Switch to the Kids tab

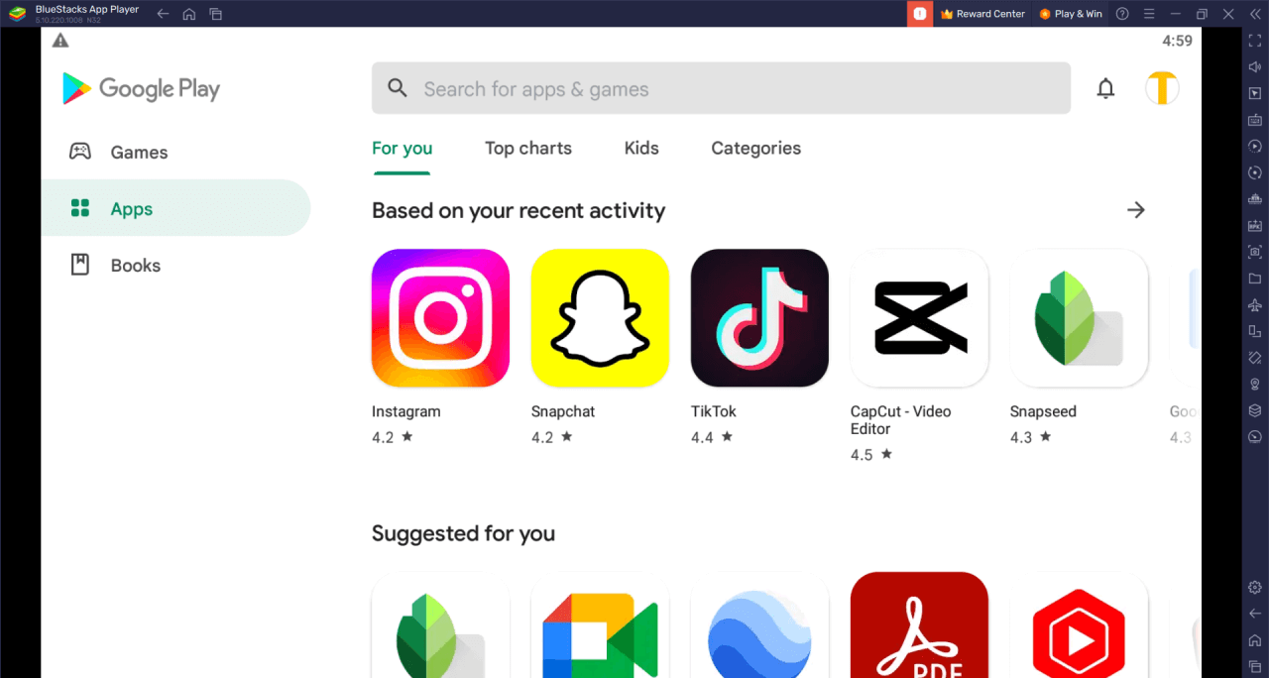coord(641,149)
